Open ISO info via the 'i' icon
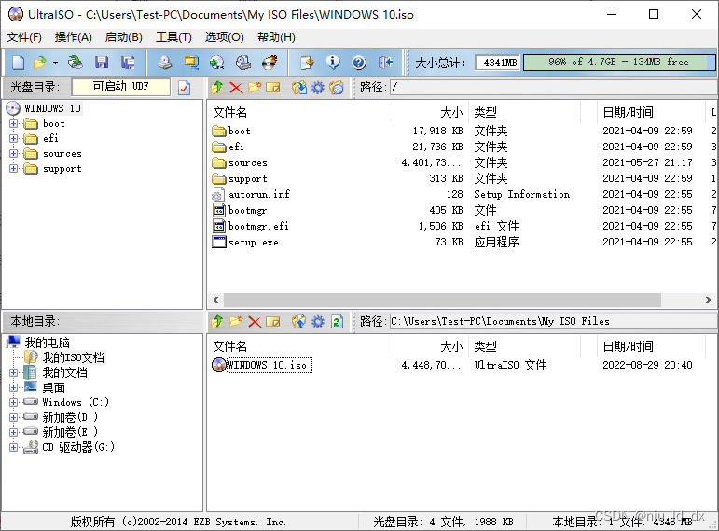The width and height of the screenshot is (719, 531). click(x=333, y=63)
